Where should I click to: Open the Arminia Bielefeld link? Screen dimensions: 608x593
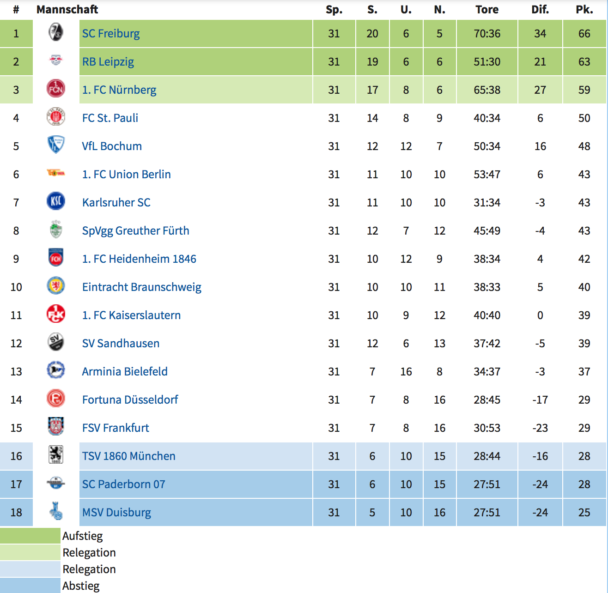pyautogui.click(x=125, y=372)
